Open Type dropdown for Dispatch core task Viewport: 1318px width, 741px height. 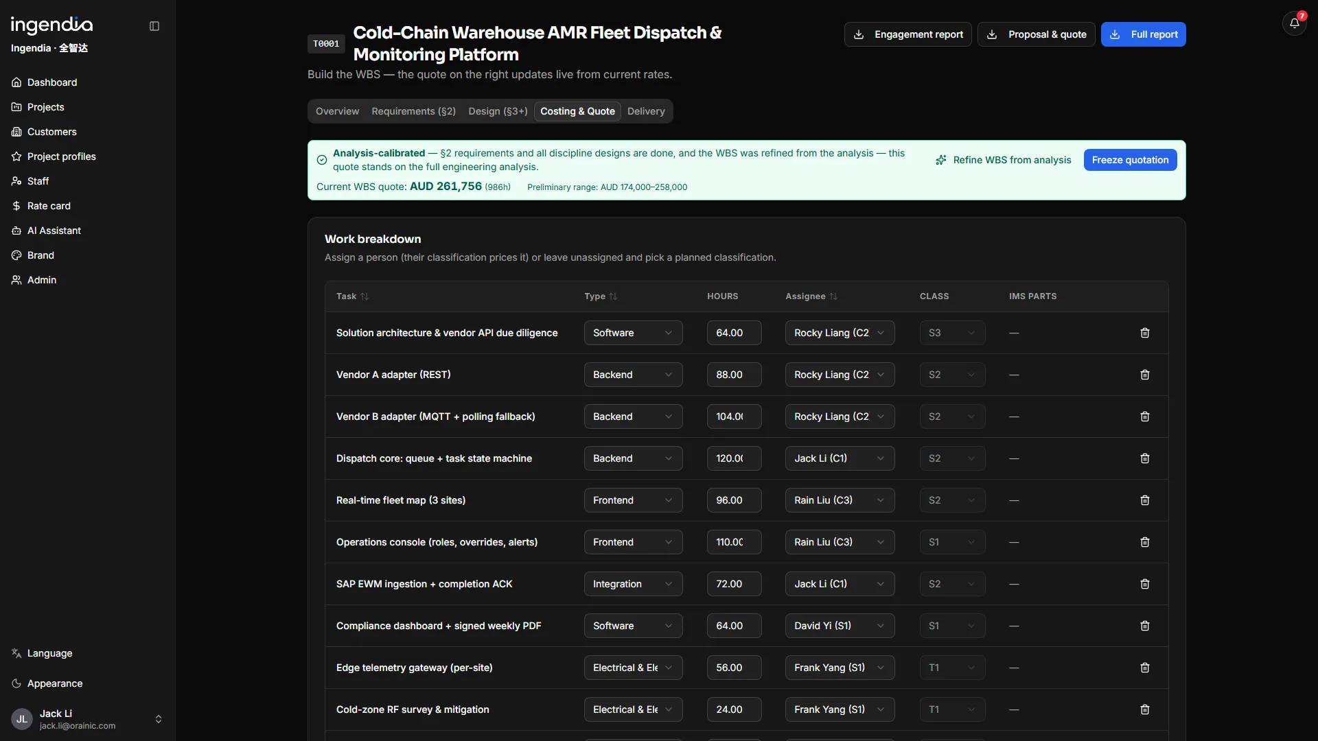point(633,458)
